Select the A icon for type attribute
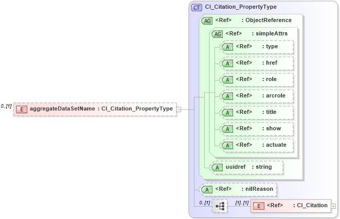 (x=227, y=47)
